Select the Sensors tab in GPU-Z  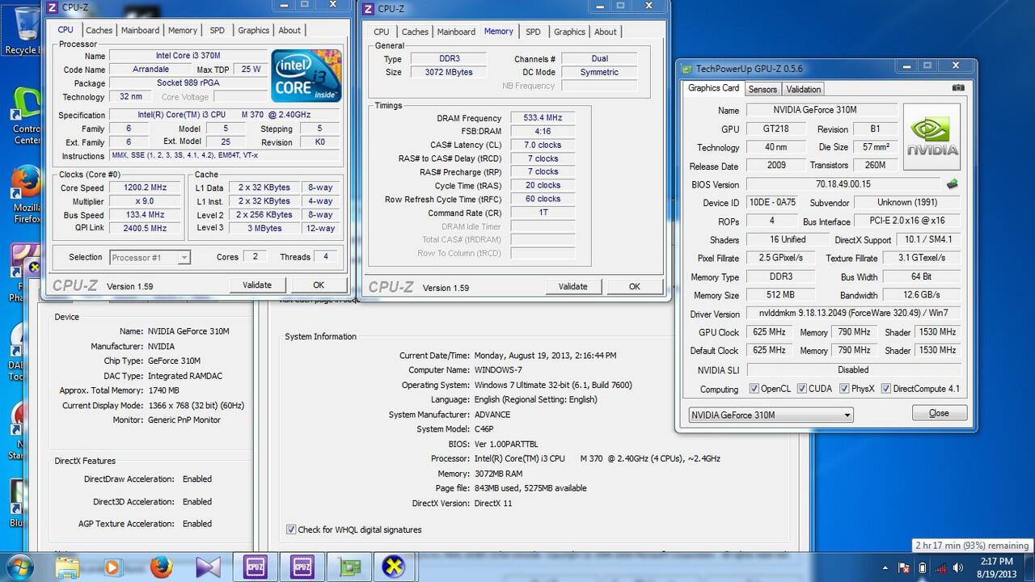(x=763, y=89)
